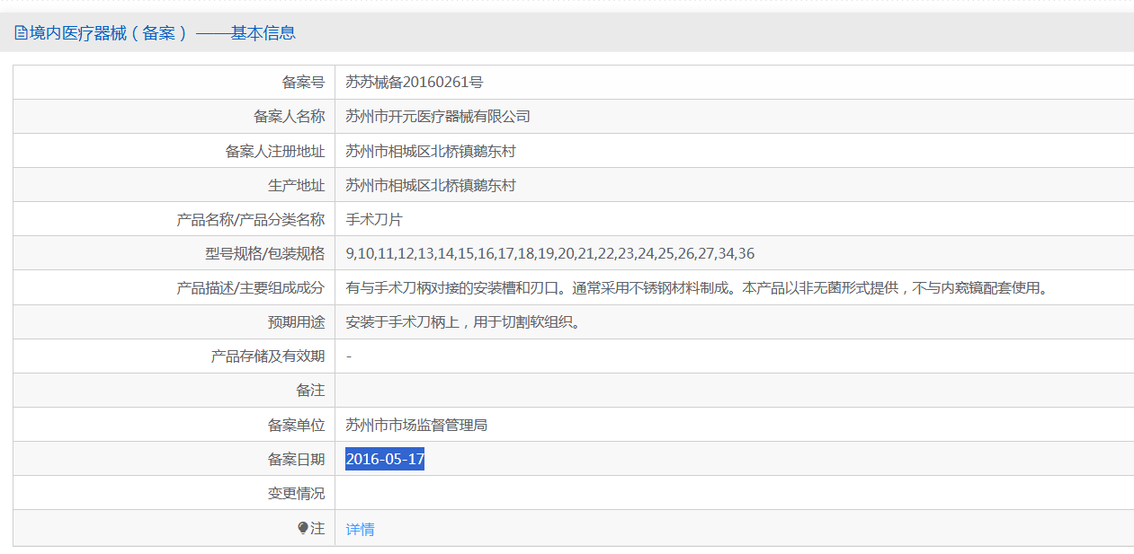Click the 型号规格/包装规格 label

pos(265,253)
